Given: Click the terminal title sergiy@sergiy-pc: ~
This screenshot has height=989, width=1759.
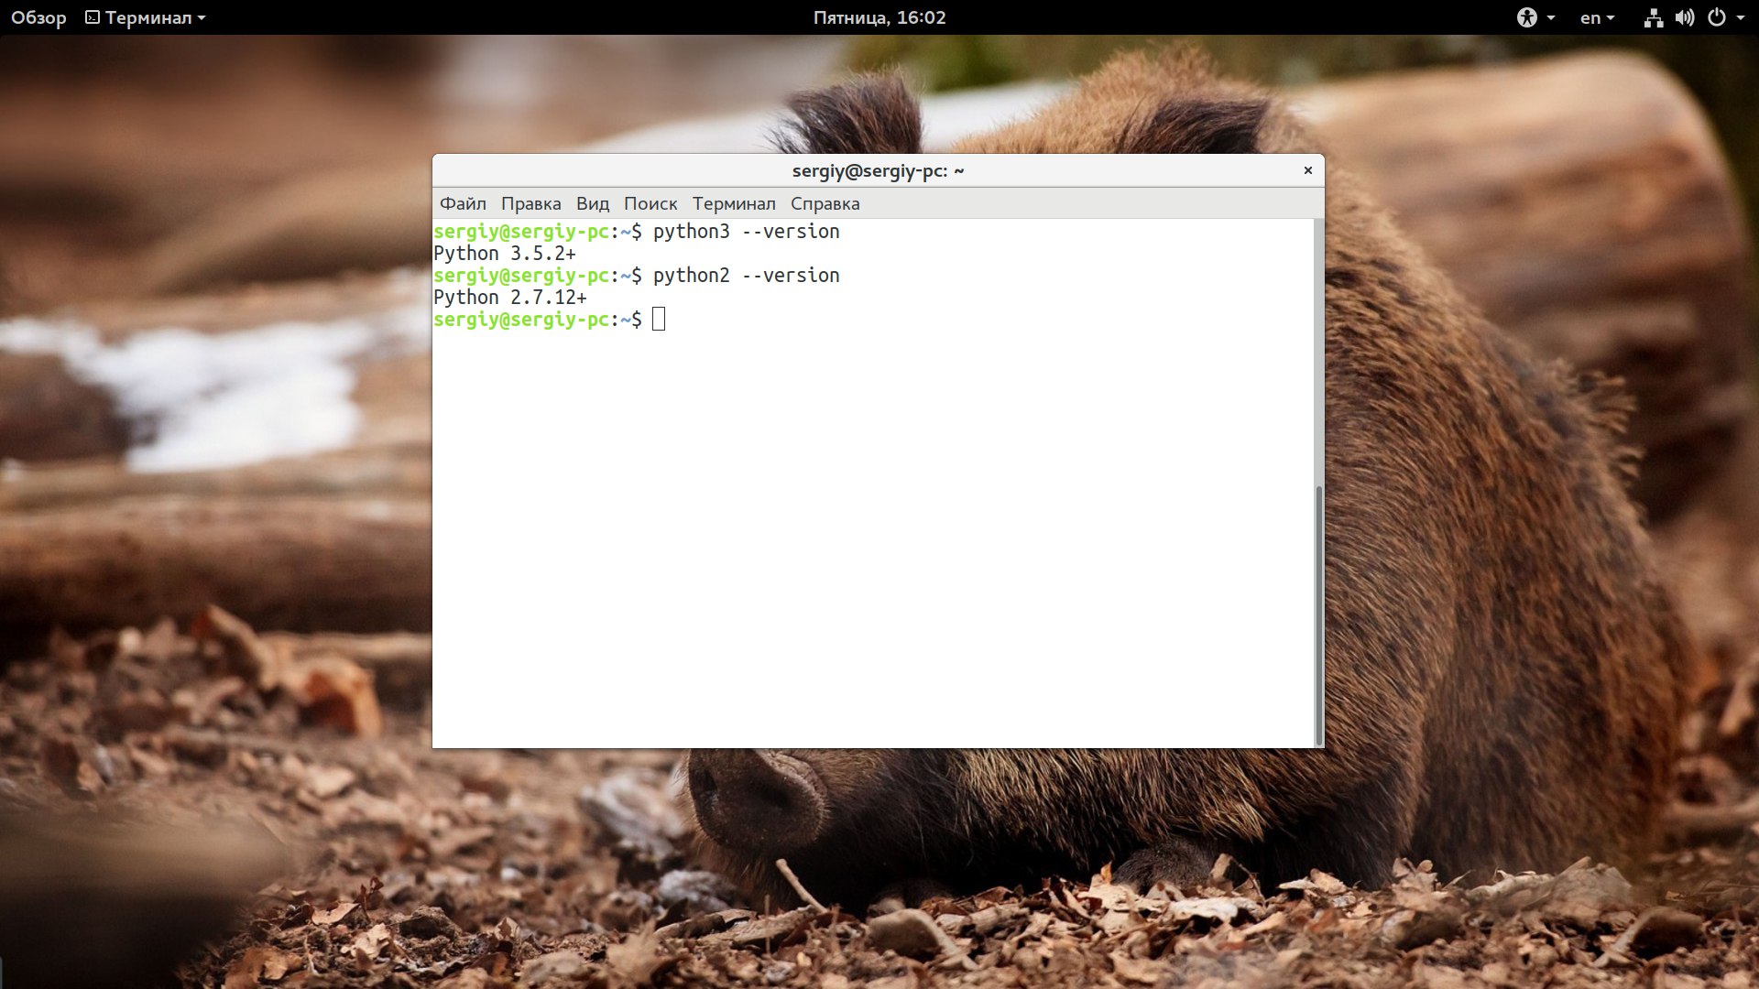Looking at the screenshot, I should coord(878,170).
